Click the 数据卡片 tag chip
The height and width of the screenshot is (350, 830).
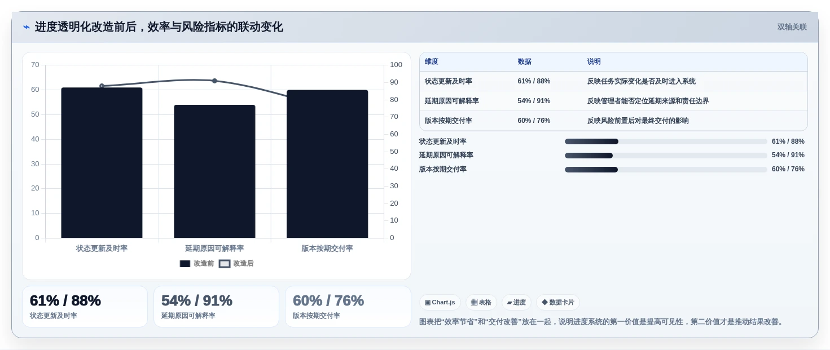click(558, 303)
